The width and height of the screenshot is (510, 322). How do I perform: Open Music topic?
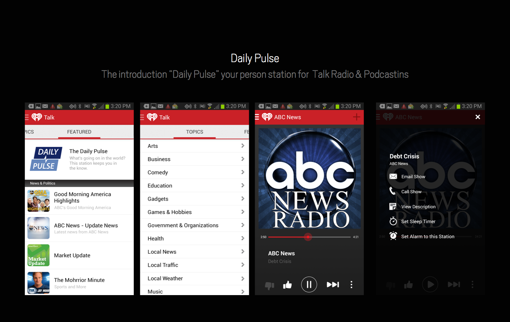click(x=195, y=291)
